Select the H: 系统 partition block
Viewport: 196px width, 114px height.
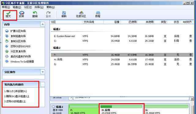[x=121, y=109]
